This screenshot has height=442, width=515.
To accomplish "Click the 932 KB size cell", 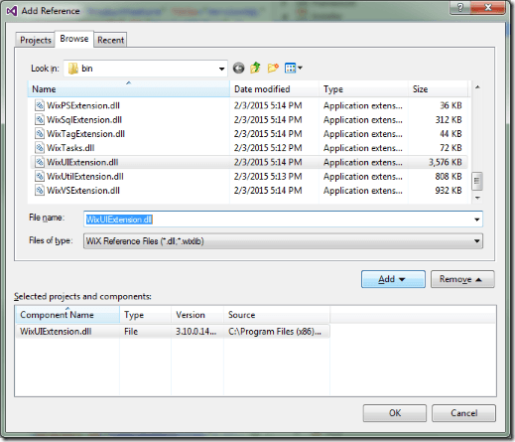I will tap(449, 191).
